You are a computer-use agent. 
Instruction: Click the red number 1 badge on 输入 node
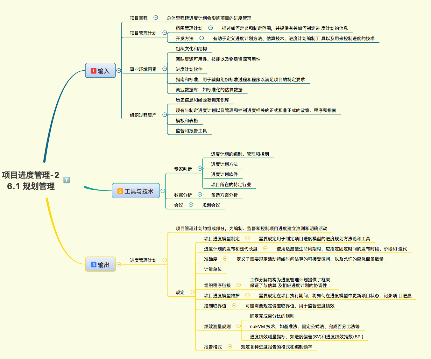point(93,71)
